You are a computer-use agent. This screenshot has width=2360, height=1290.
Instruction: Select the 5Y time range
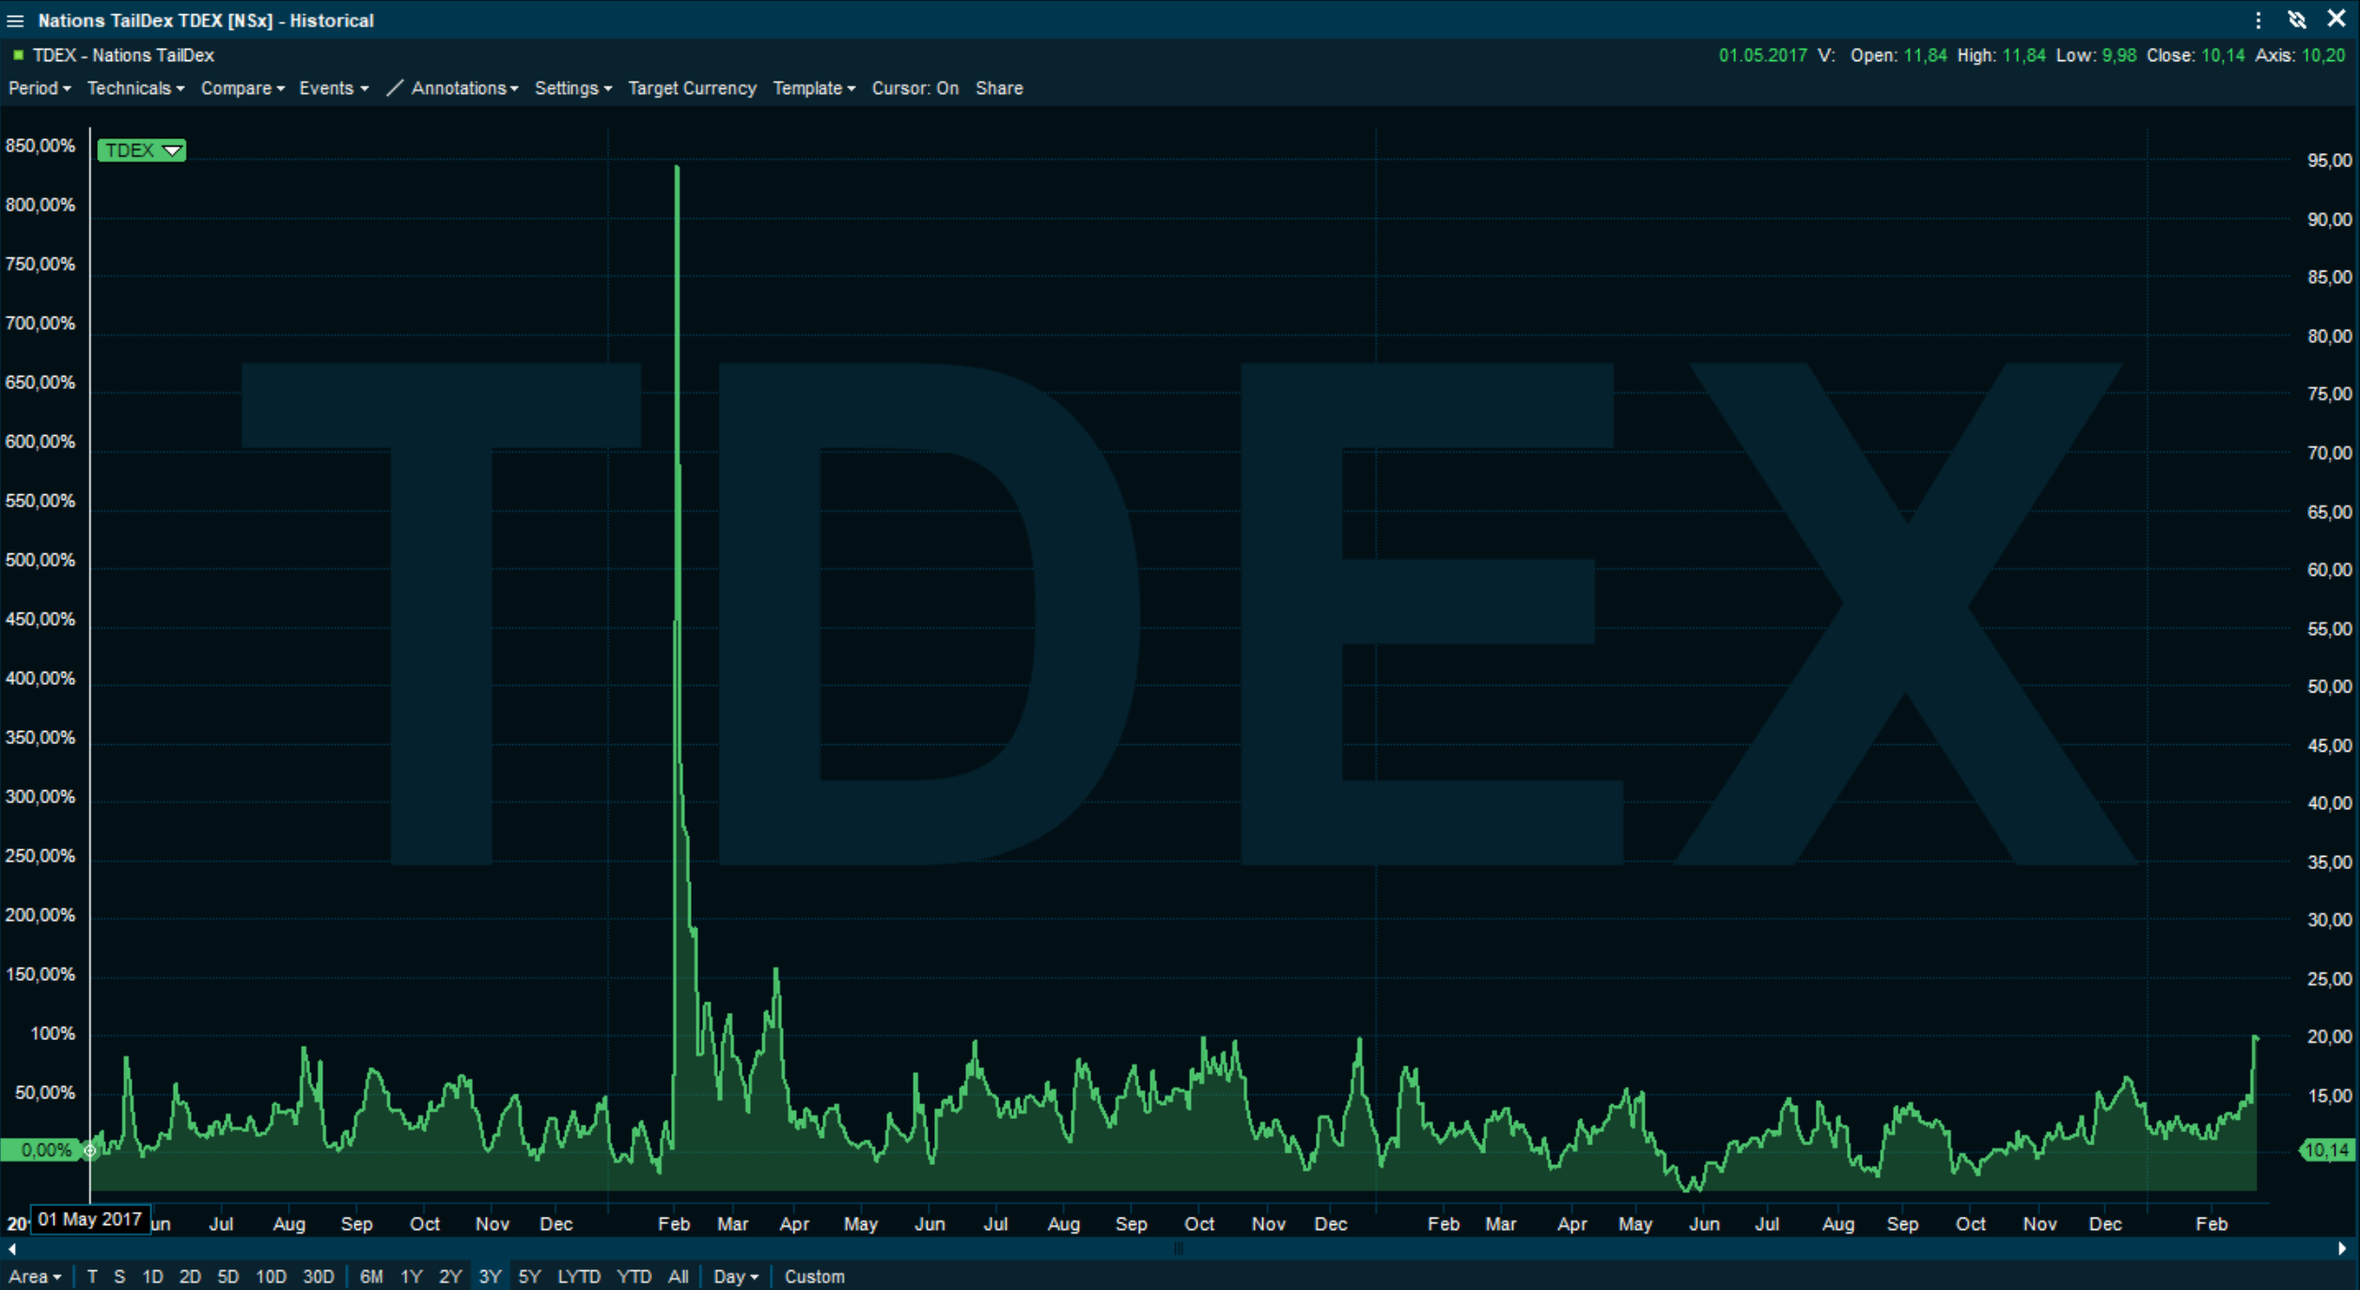pos(529,1277)
